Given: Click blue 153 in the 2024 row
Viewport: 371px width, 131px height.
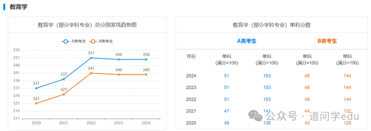Looking at the screenshot, I should 267,76.
